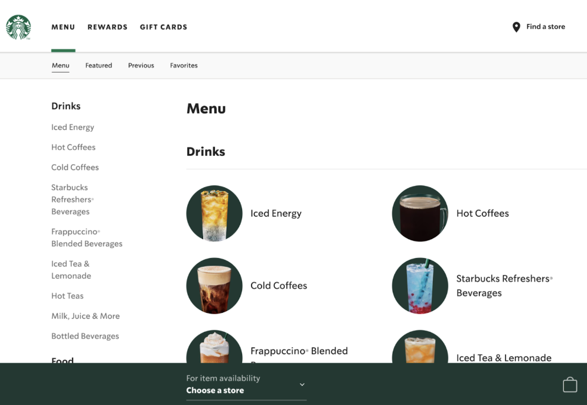
Task: Select Milk, Juice & More category
Action: pyautogui.click(x=86, y=316)
